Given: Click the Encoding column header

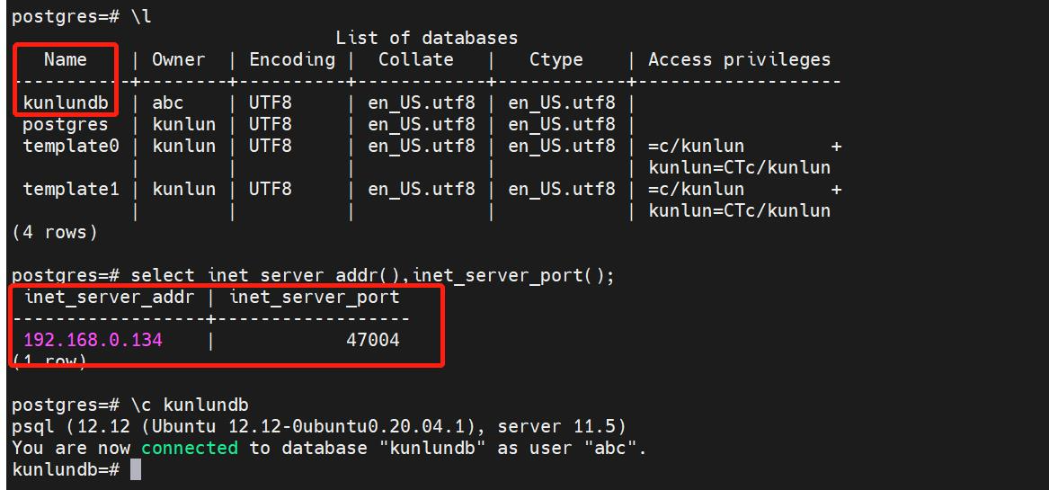Looking at the screenshot, I should pos(291,60).
